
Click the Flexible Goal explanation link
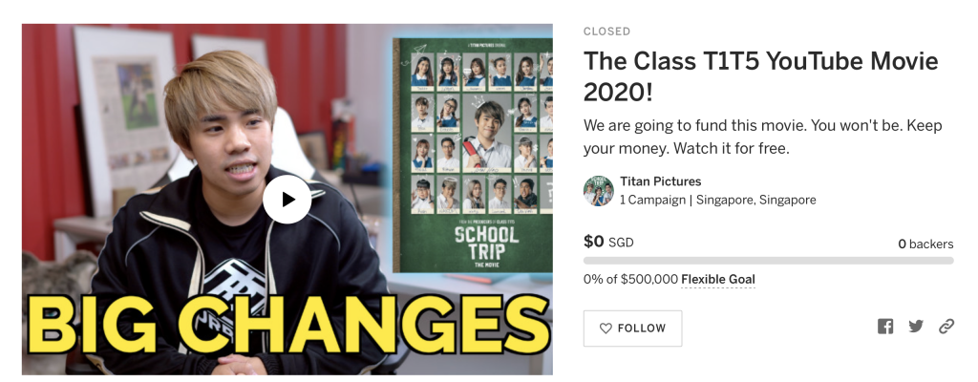[x=717, y=280]
